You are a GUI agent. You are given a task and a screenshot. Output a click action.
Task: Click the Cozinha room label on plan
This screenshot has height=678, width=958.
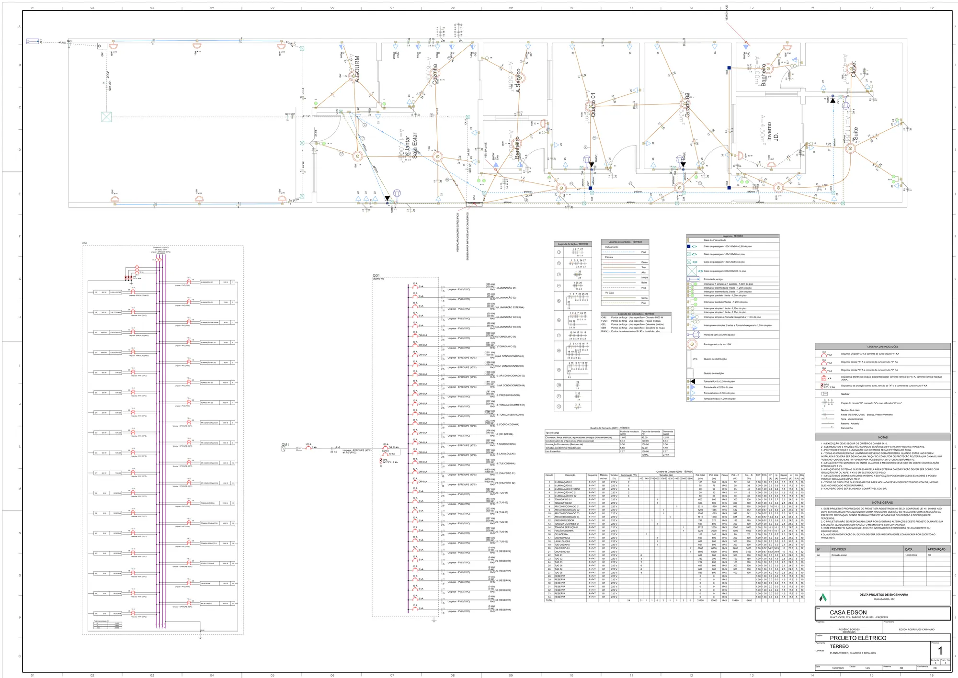[x=435, y=75]
